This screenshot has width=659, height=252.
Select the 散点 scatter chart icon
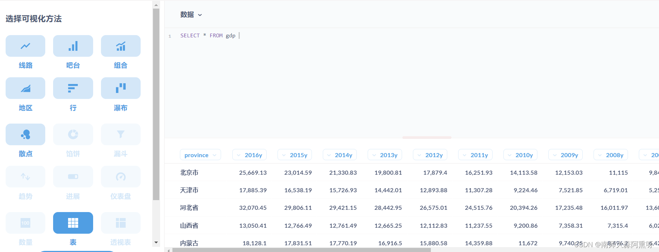[25, 134]
